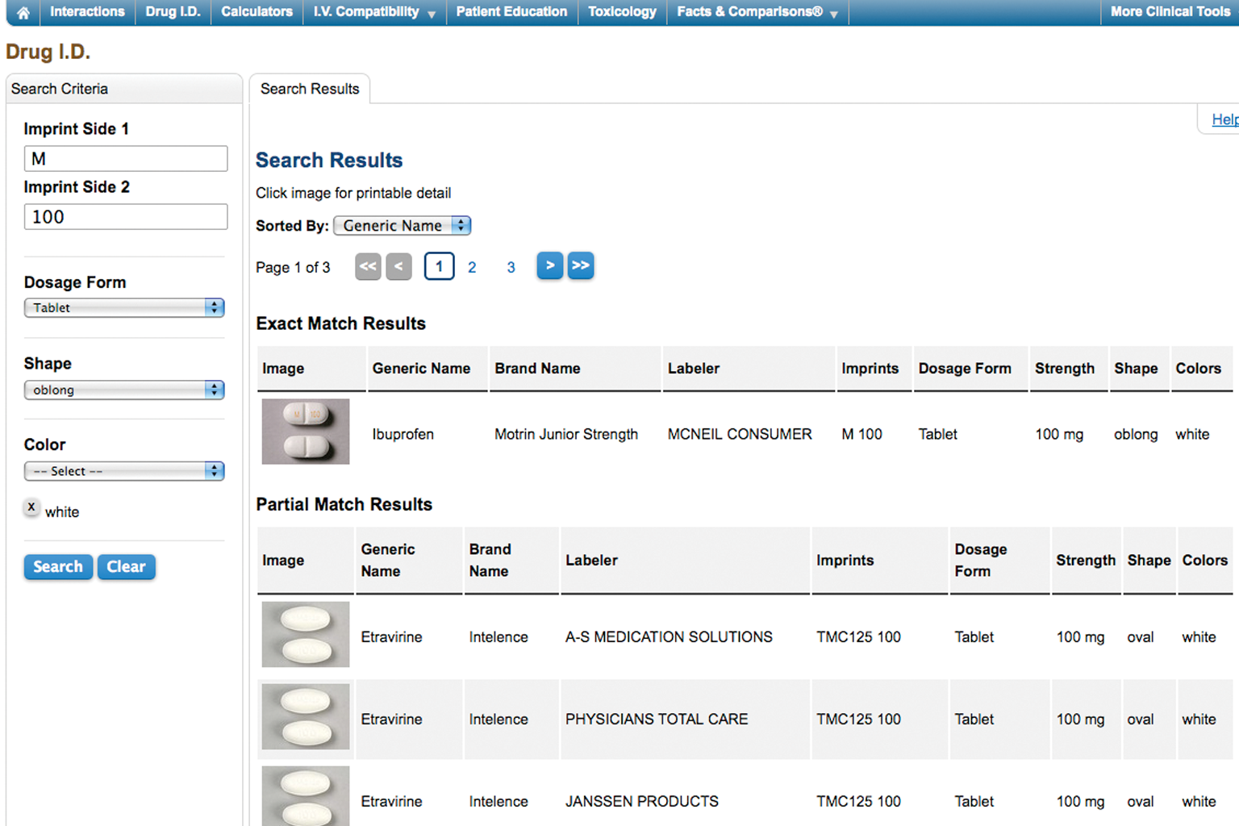Go to first page of results
The width and height of the screenshot is (1239, 826).
(x=368, y=266)
